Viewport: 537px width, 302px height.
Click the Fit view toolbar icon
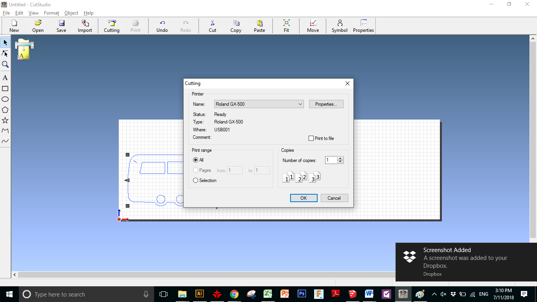pyautogui.click(x=286, y=26)
